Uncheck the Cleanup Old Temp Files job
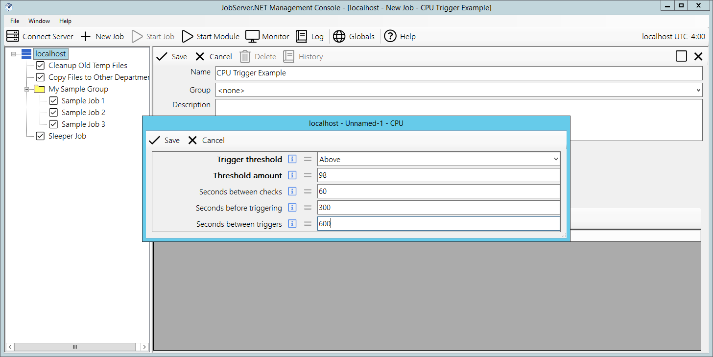This screenshot has width=713, height=357. 41,66
